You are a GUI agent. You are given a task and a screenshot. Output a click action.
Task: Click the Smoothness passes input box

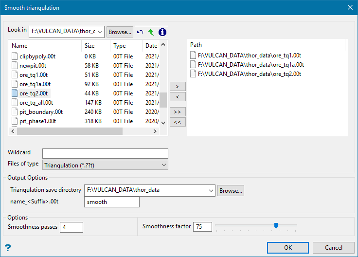[72, 227]
